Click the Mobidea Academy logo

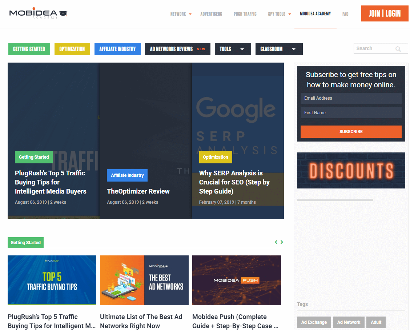coord(39,13)
